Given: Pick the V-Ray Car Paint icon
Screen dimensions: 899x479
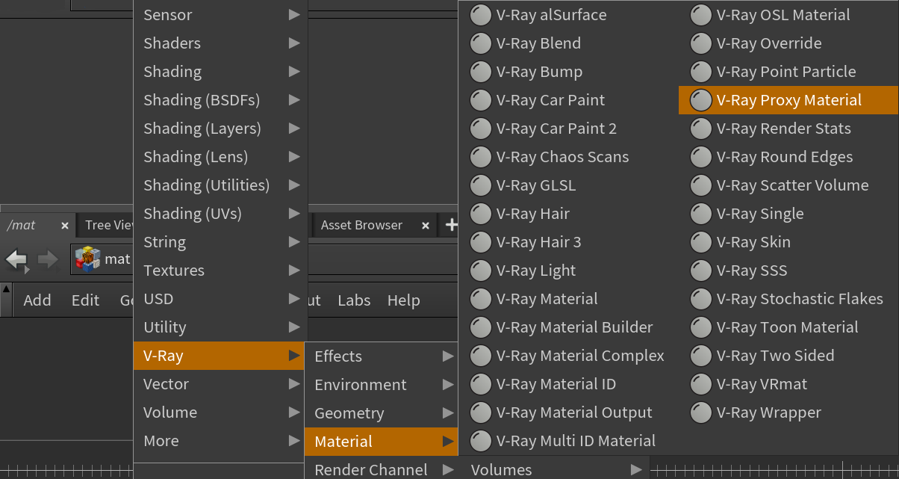Looking at the screenshot, I should pyautogui.click(x=481, y=100).
